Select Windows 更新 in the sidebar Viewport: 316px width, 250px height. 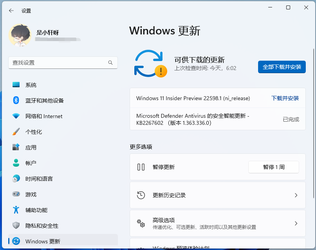(x=63, y=240)
